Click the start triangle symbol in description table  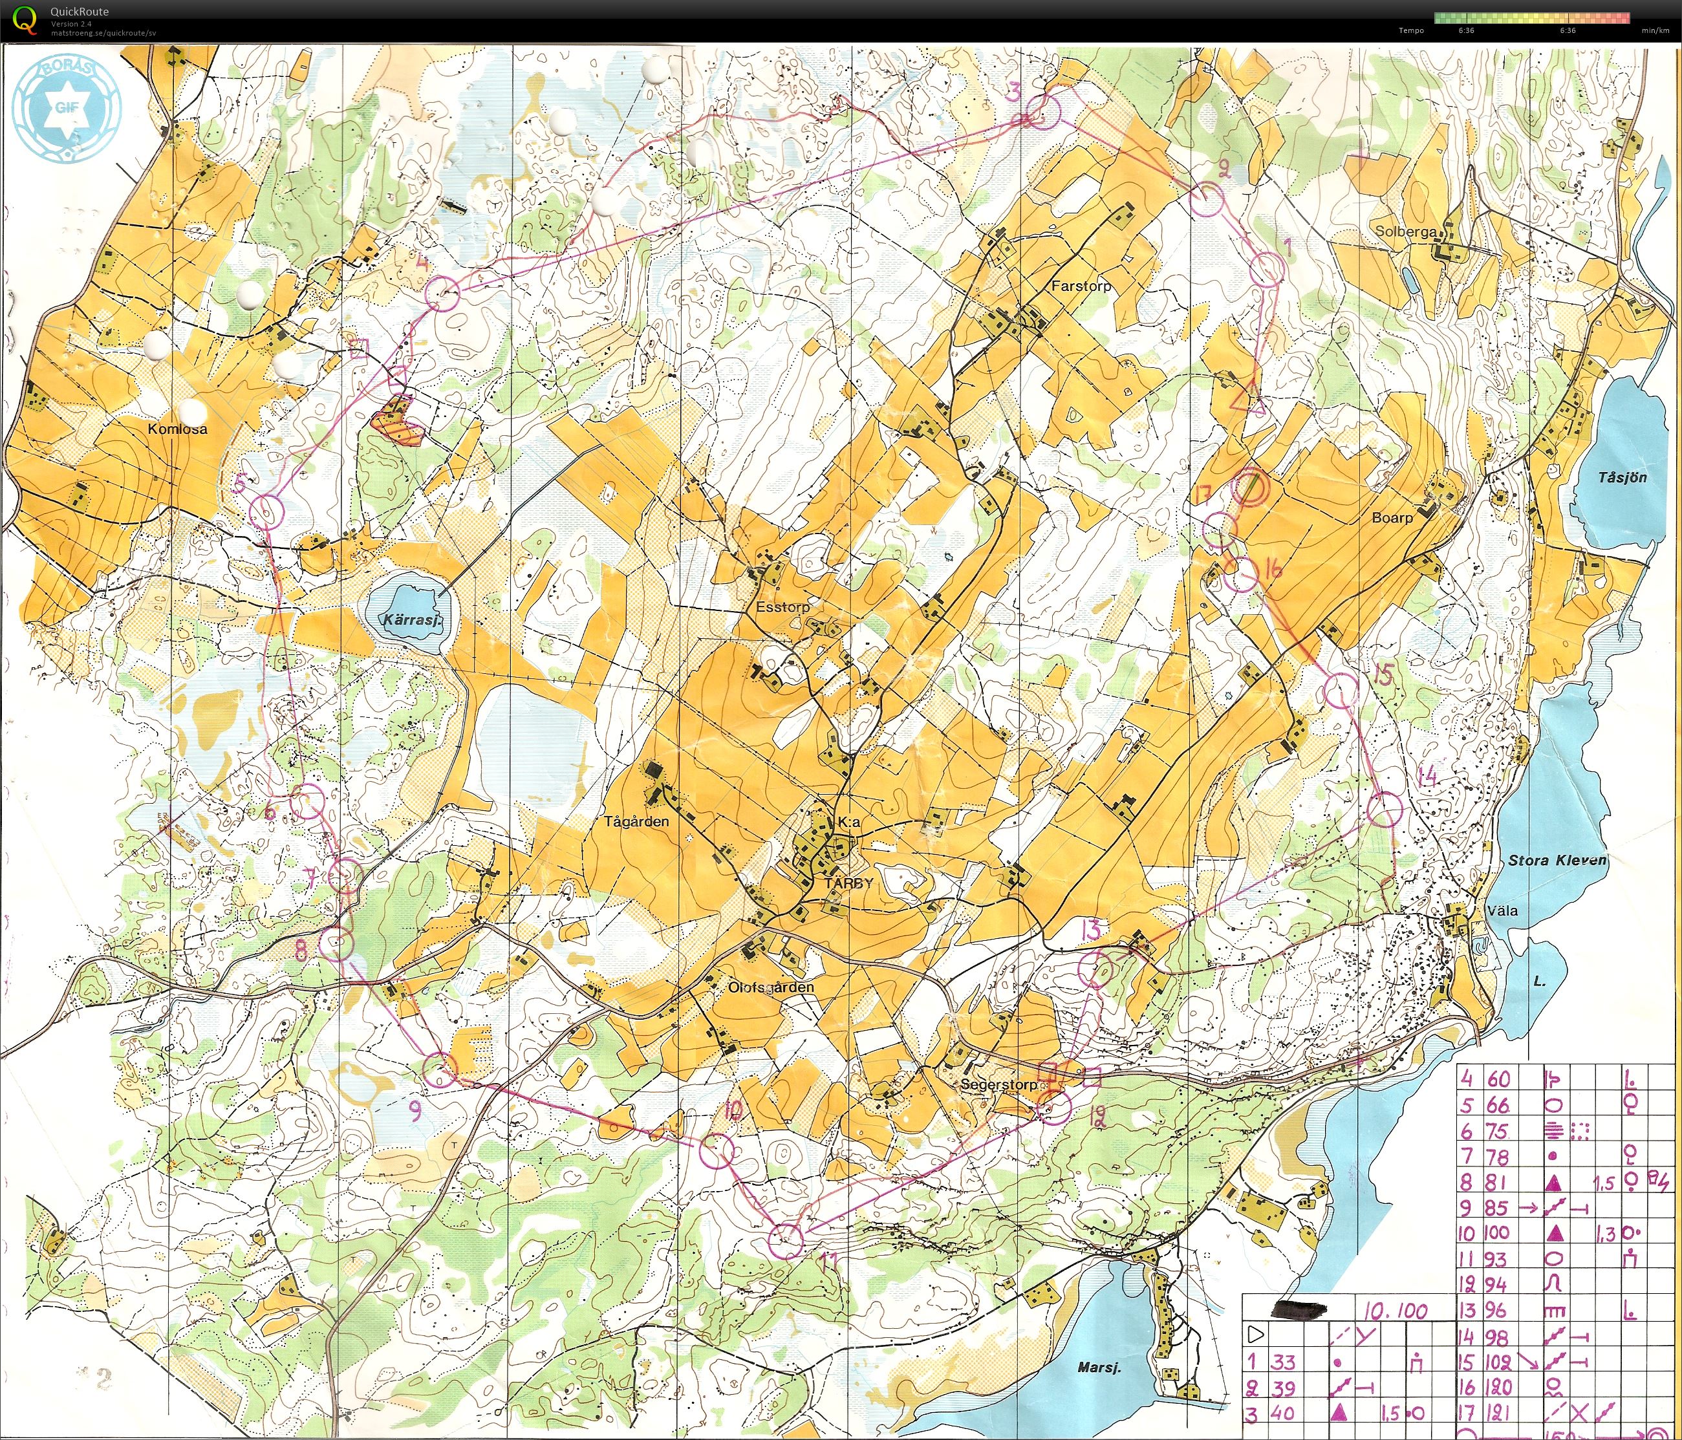1256,1334
